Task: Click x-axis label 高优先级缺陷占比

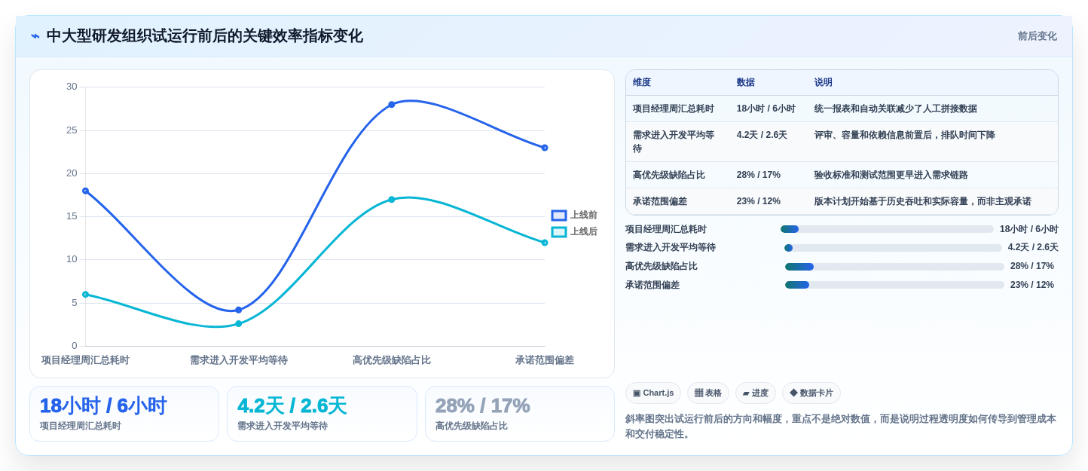Action: [x=392, y=360]
